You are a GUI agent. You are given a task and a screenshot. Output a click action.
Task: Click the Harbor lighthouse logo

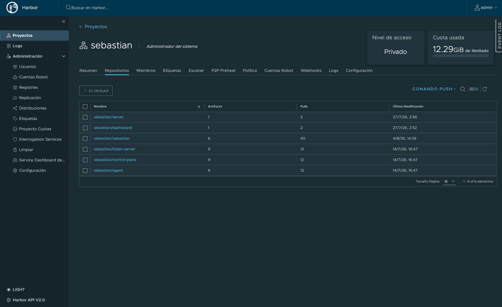[x=12, y=8]
